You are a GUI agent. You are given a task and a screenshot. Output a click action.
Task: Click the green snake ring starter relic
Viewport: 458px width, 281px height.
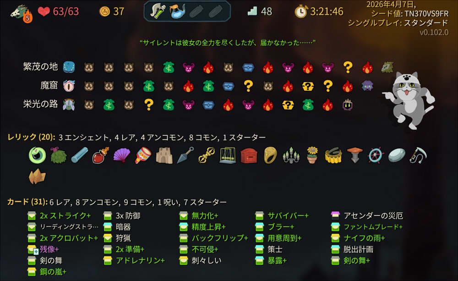[x=37, y=155]
